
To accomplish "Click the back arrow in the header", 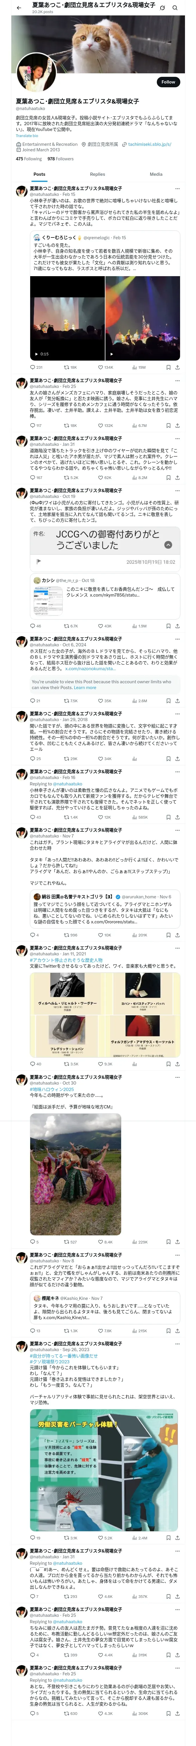I will [19, 8].
